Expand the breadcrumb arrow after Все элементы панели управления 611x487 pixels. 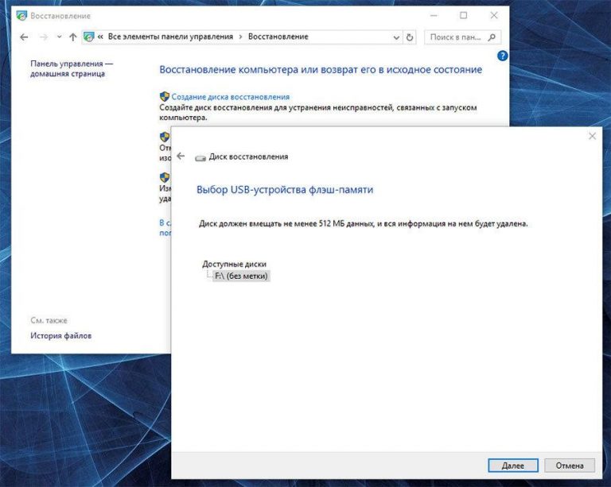pyautogui.click(x=240, y=37)
